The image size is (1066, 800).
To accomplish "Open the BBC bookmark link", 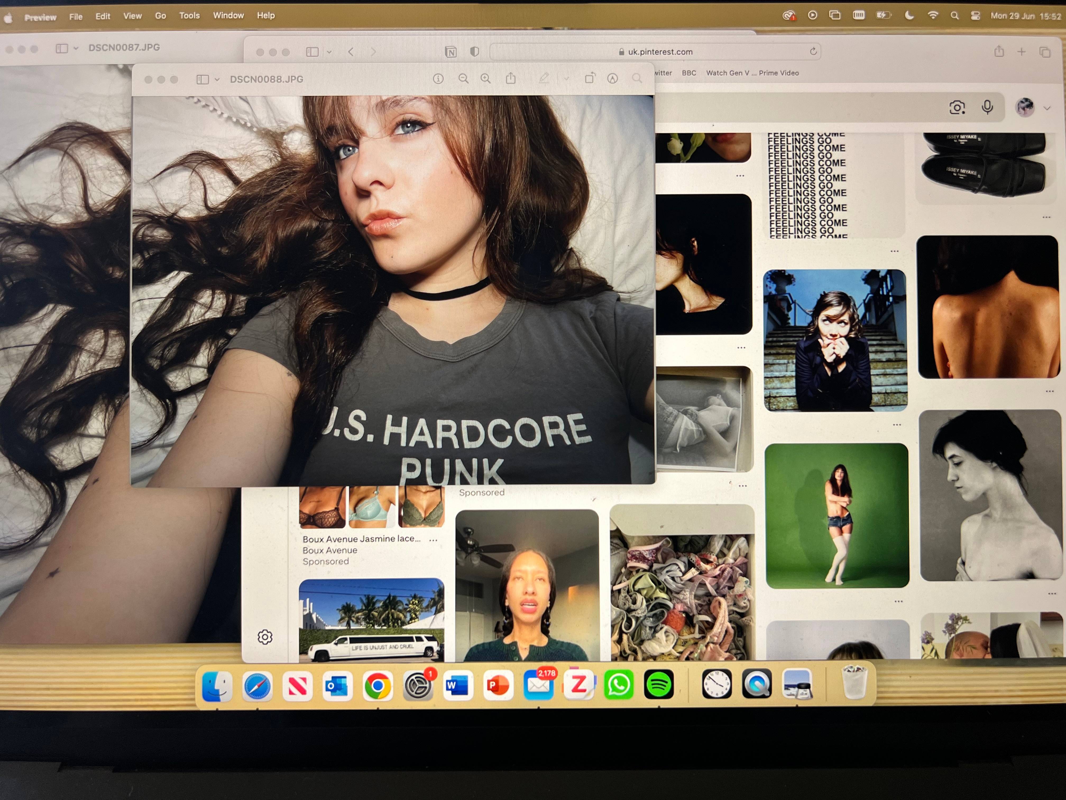I will tap(689, 73).
